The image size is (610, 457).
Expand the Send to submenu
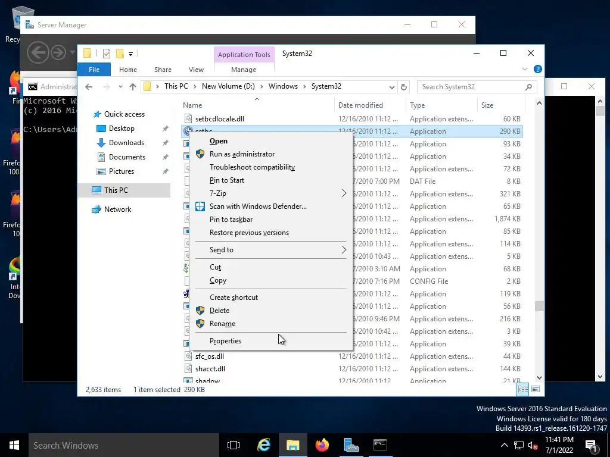pyautogui.click(x=271, y=250)
